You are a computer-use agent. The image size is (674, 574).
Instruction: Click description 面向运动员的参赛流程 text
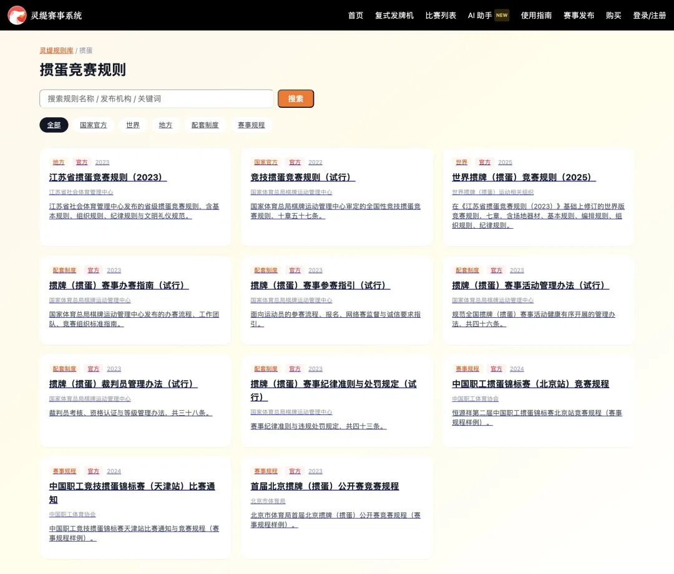(336, 319)
